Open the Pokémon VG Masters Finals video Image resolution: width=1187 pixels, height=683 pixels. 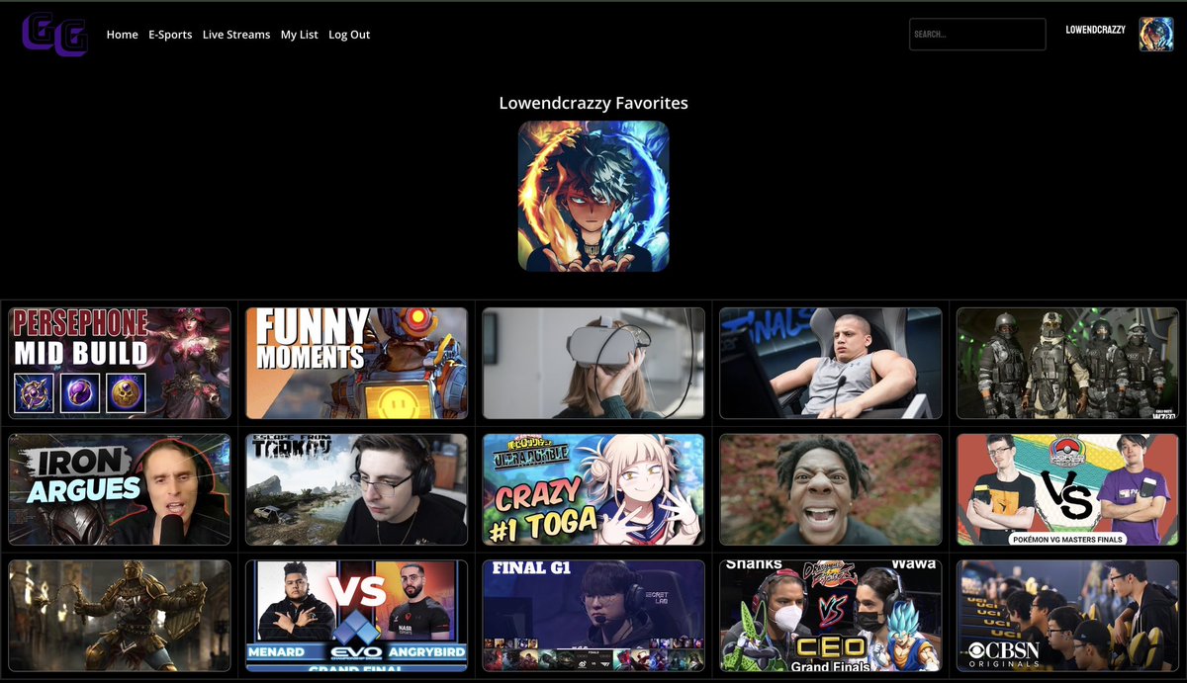[1068, 489]
